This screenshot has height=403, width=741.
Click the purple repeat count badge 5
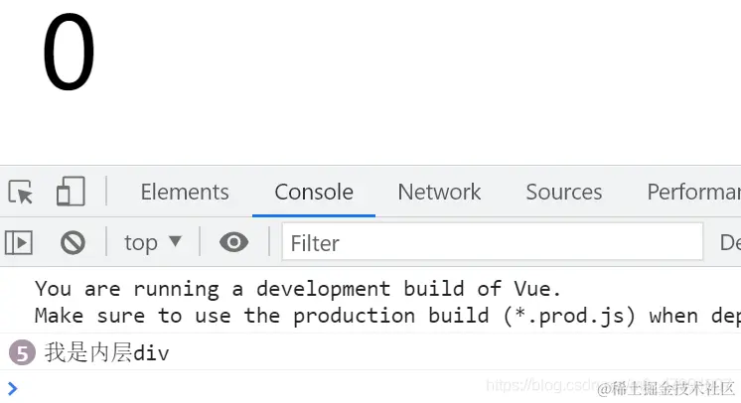[x=21, y=351]
